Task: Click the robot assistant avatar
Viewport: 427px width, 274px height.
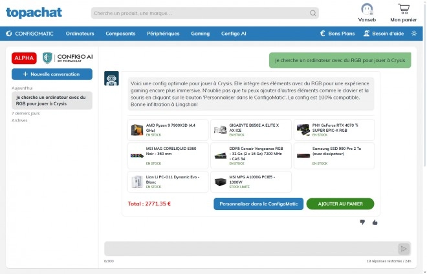Action: point(111,78)
